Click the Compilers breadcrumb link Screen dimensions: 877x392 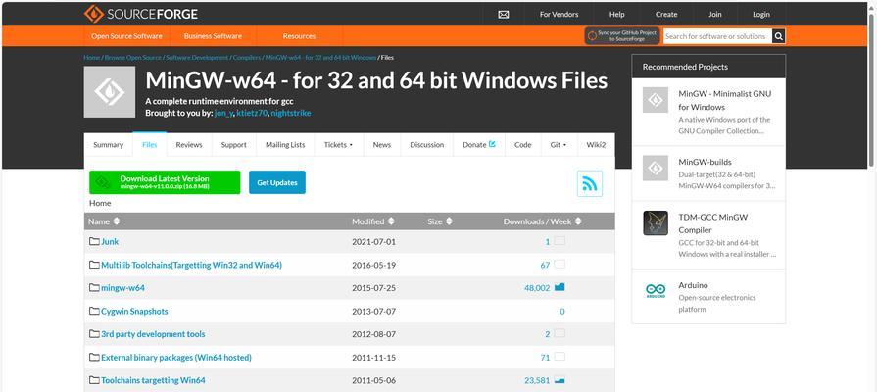click(247, 58)
